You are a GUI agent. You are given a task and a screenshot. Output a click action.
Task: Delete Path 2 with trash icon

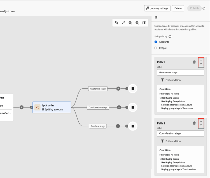tap(194, 123)
